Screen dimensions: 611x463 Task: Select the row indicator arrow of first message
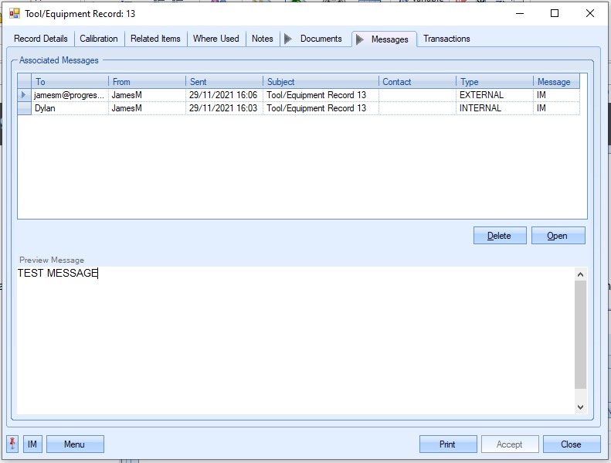tap(24, 95)
